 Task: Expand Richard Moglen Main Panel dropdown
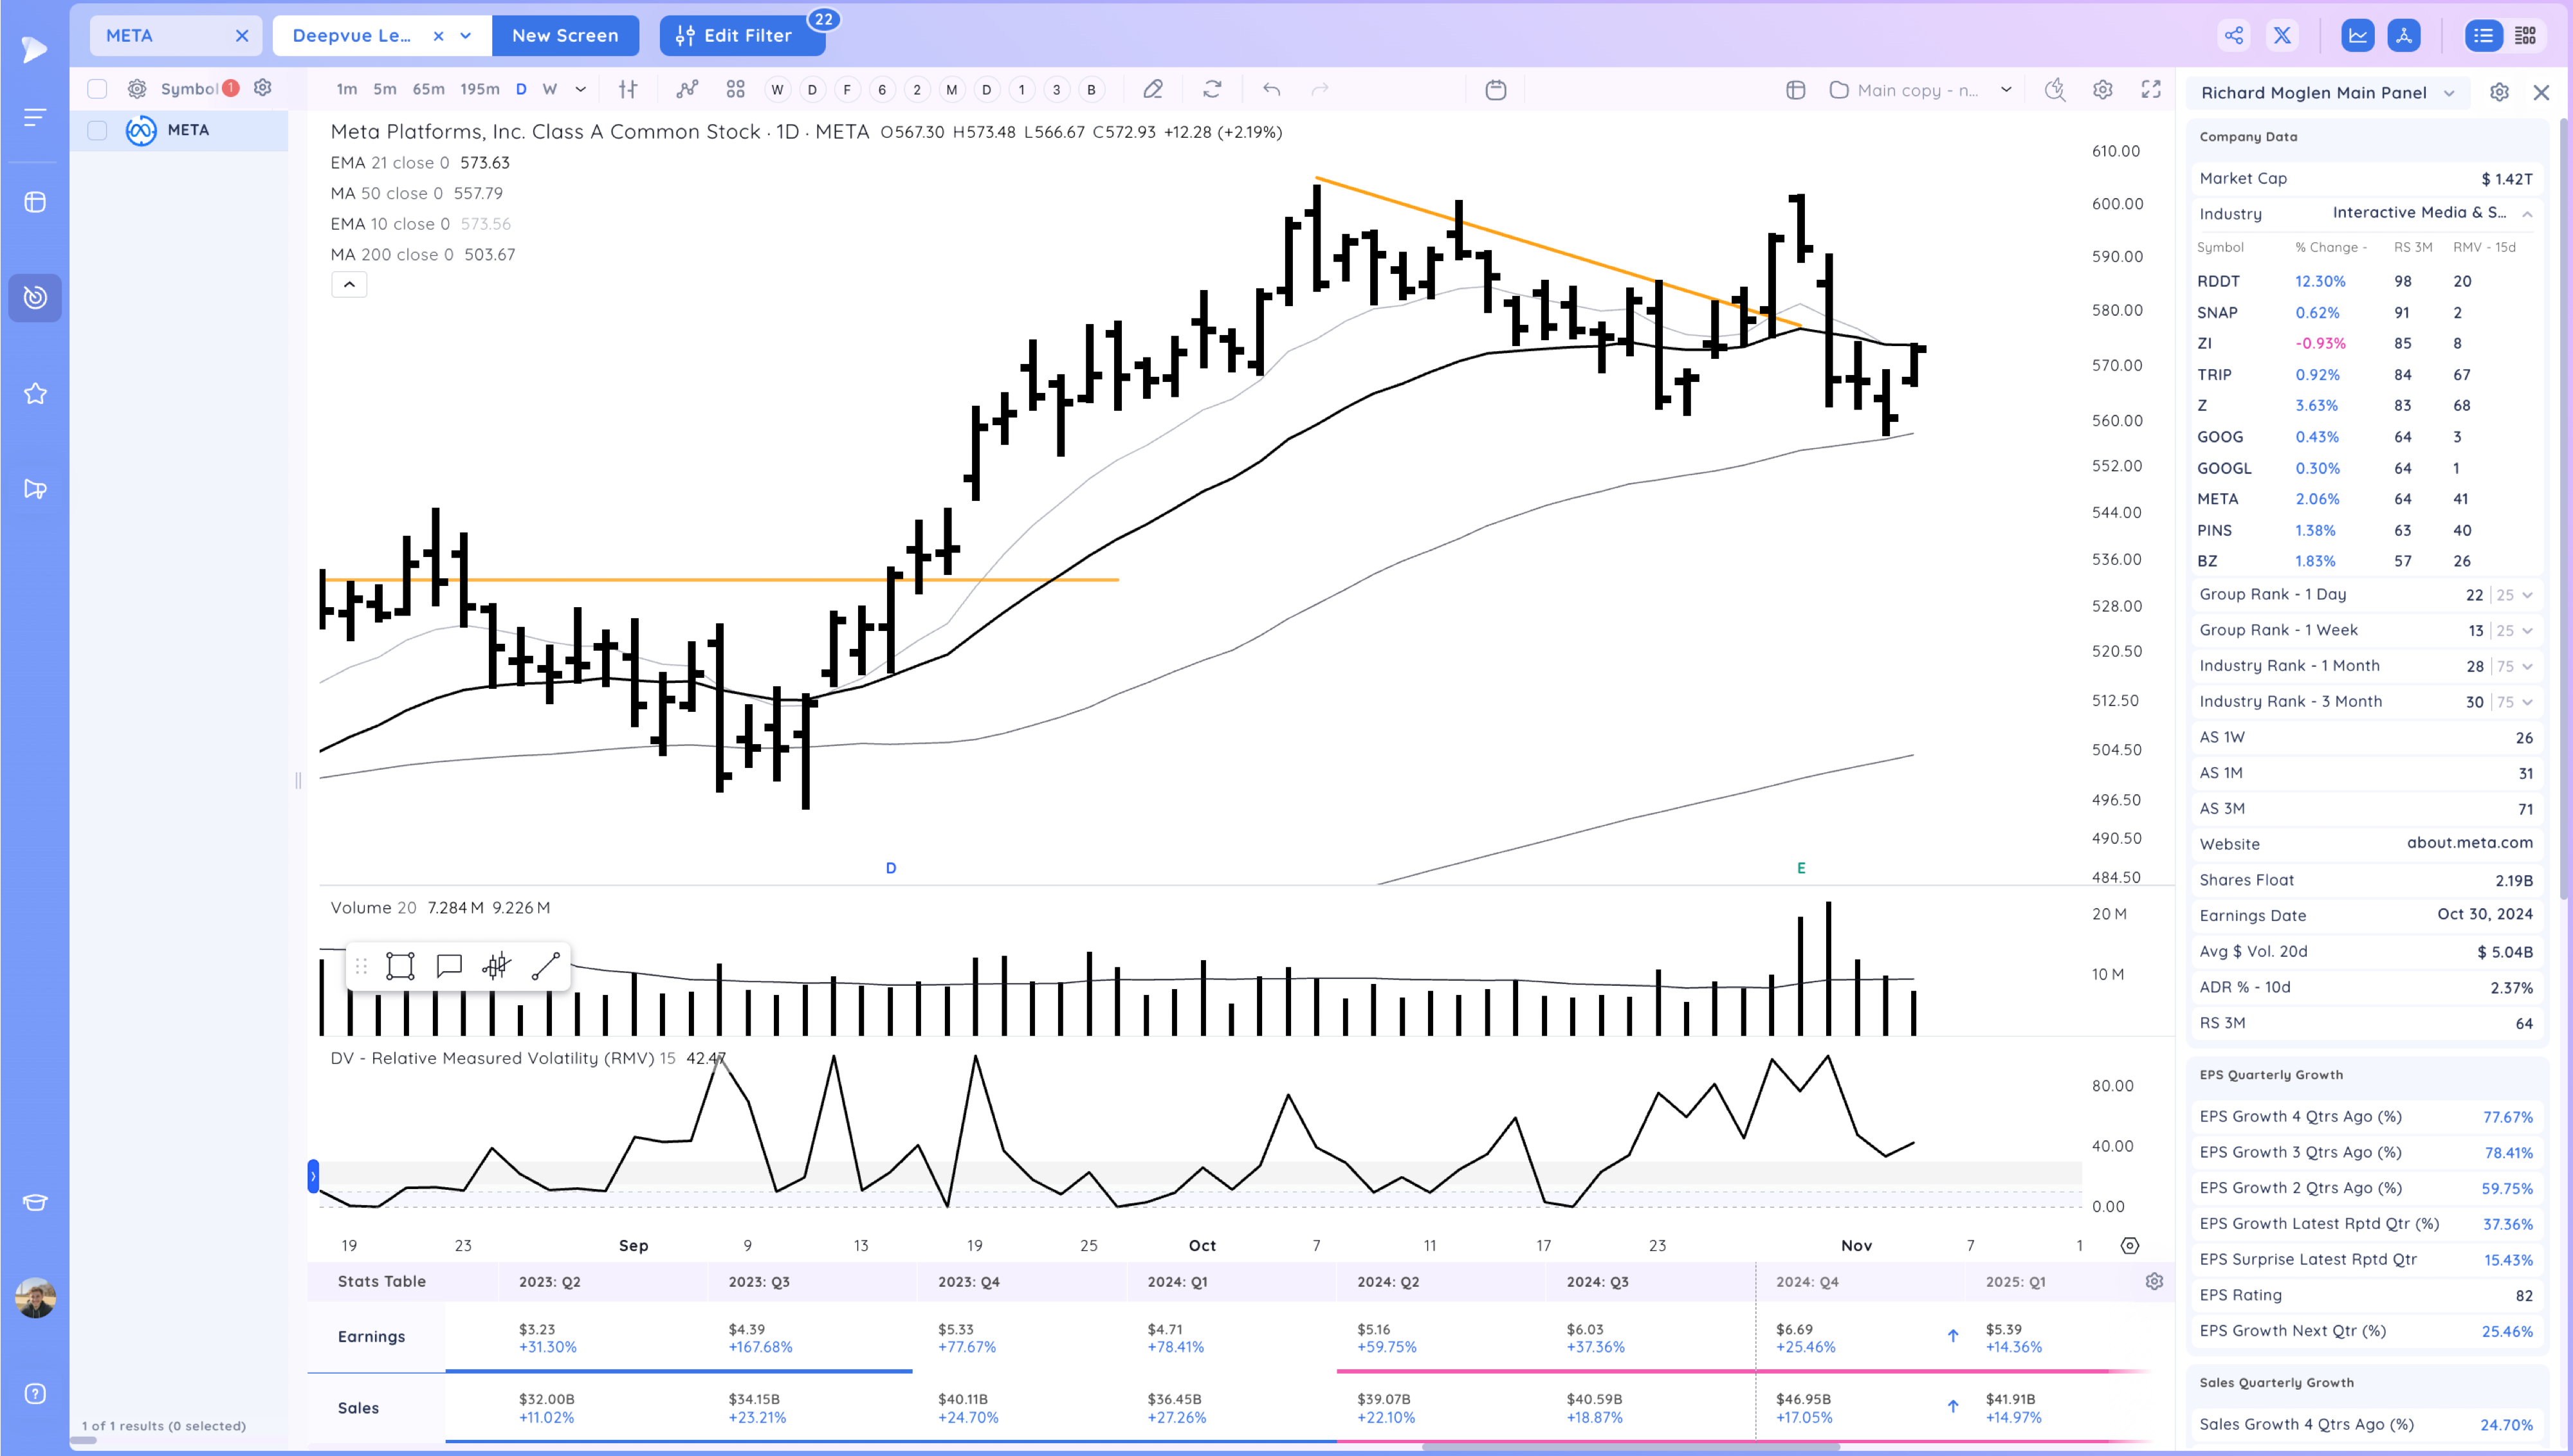tap(2449, 93)
